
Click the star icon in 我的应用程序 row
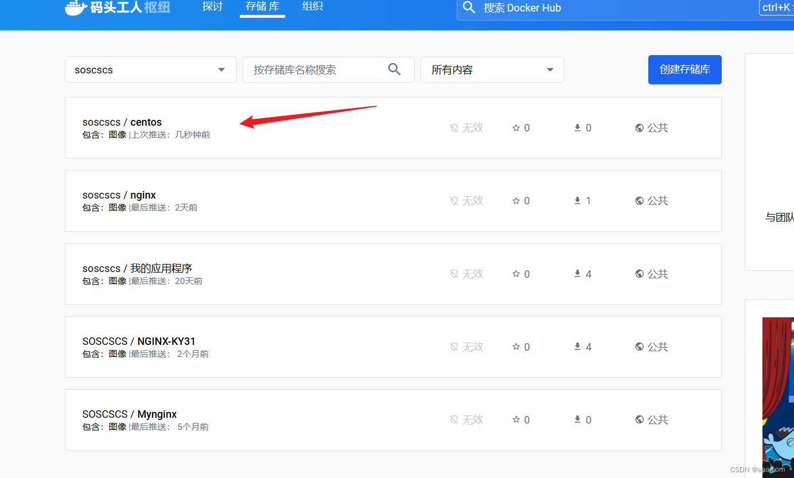pyautogui.click(x=516, y=274)
